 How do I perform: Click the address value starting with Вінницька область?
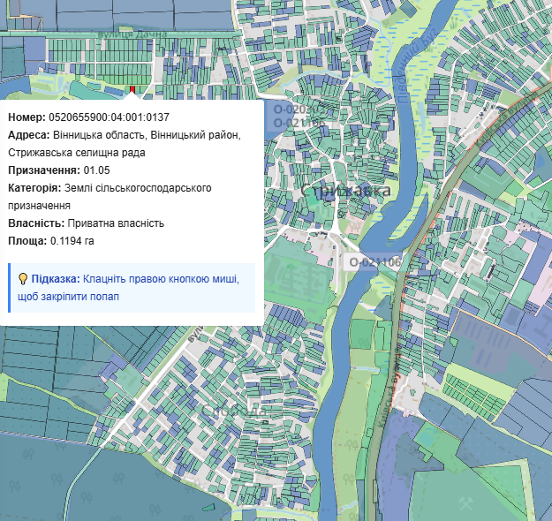(146, 134)
